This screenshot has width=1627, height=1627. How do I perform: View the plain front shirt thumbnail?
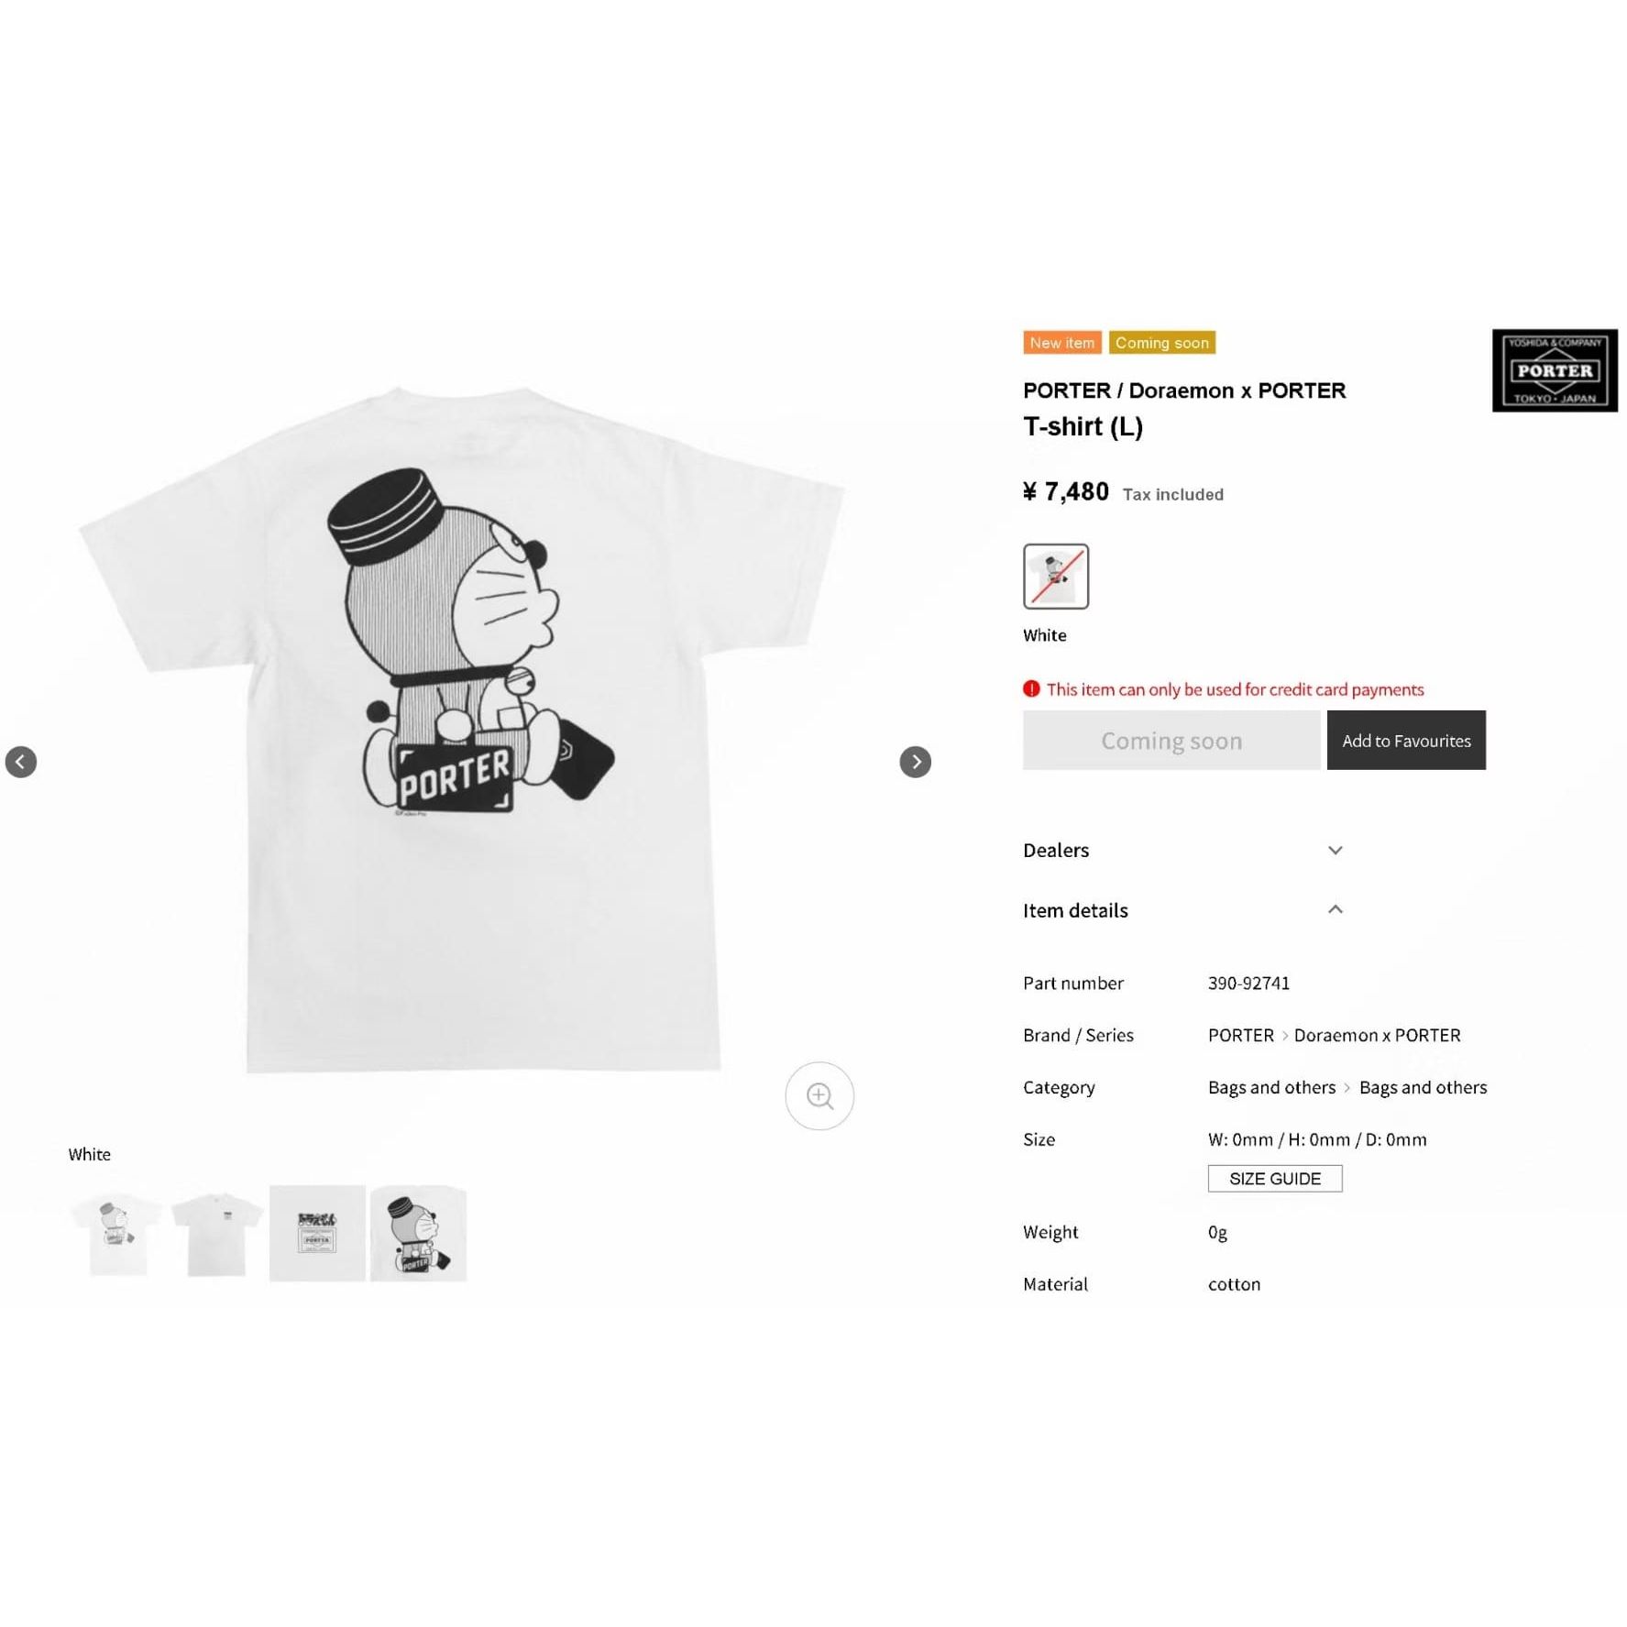click(x=217, y=1233)
